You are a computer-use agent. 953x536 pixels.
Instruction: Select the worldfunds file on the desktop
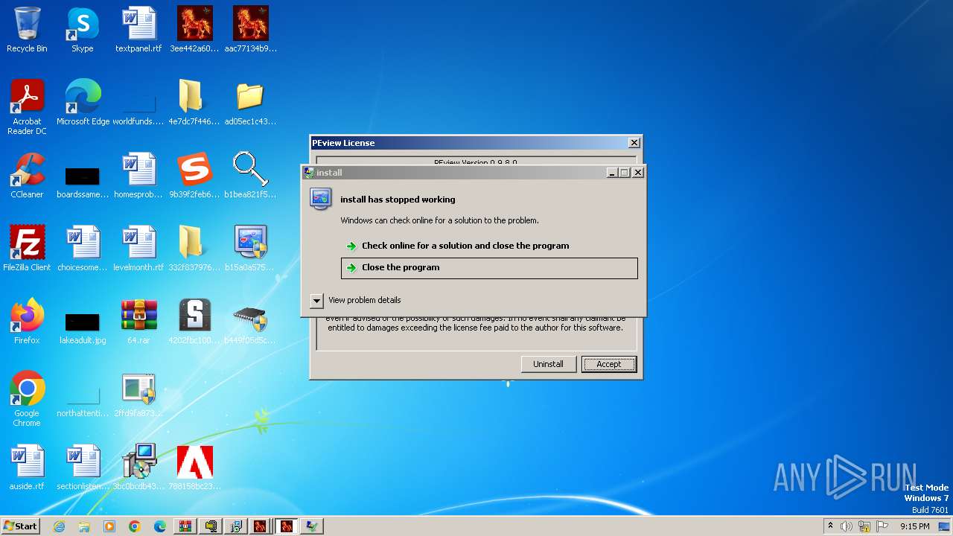point(138,106)
